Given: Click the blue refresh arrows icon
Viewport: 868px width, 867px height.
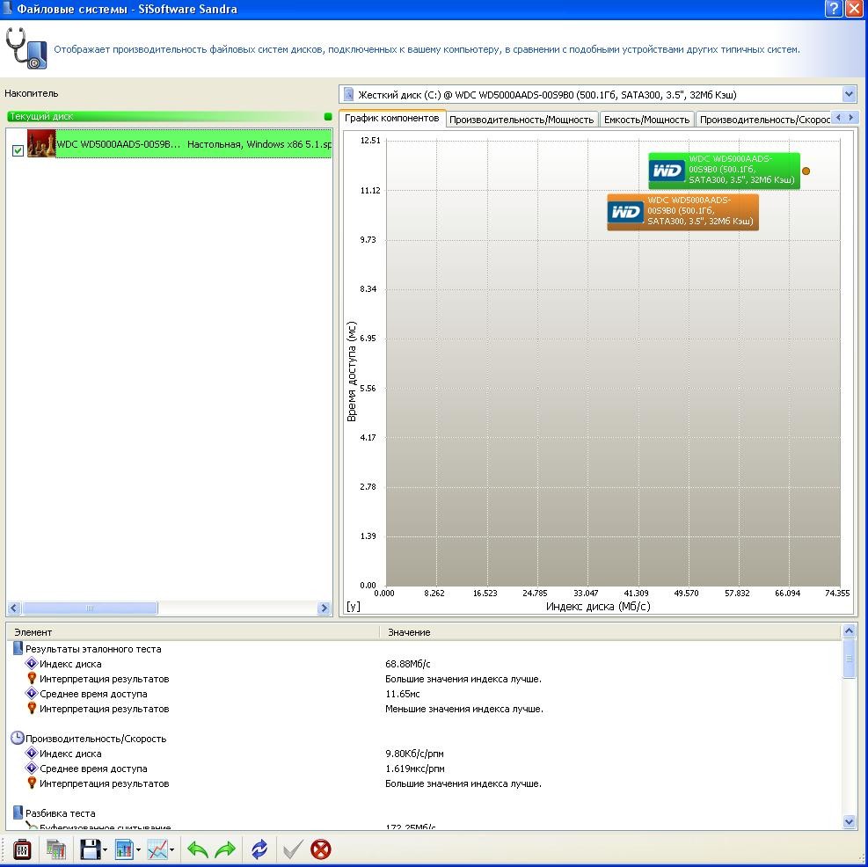Looking at the screenshot, I should point(259,849).
